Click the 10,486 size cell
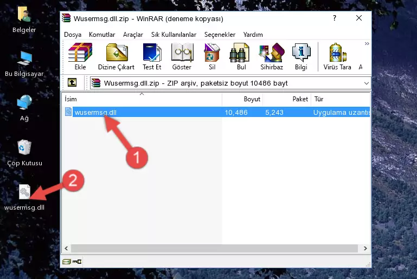 [x=236, y=112]
